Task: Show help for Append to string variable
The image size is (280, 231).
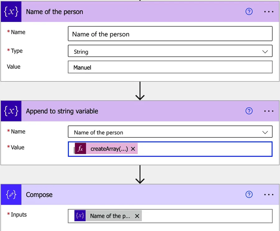Action: [249, 111]
